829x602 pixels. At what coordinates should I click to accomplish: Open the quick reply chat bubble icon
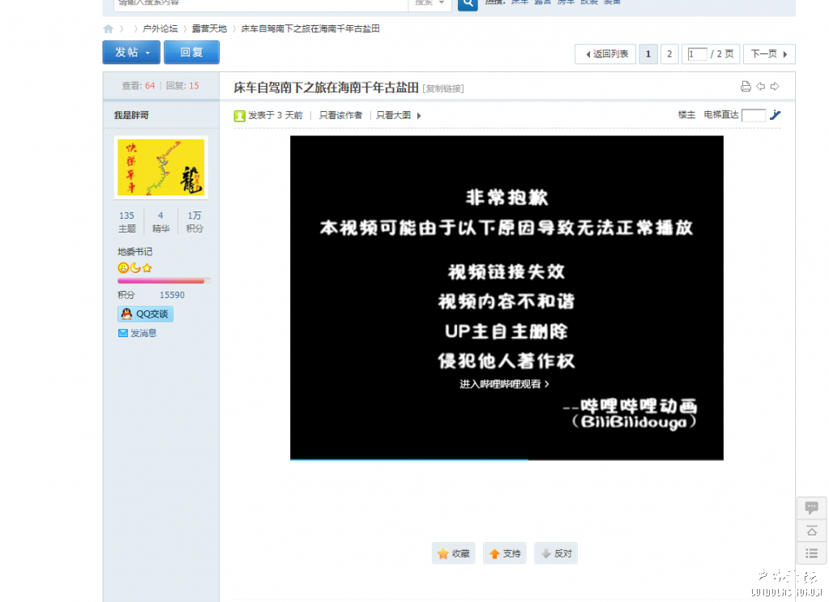coord(811,508)
